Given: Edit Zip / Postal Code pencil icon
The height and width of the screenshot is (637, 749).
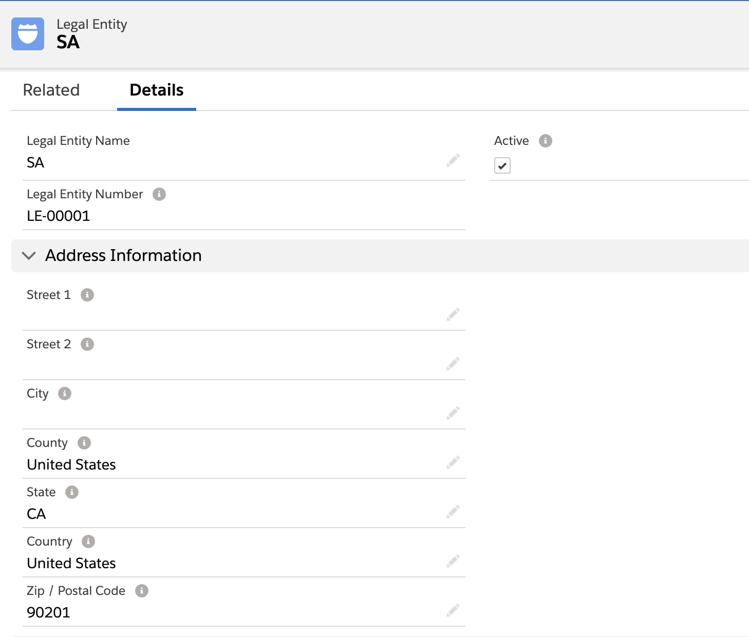Looking at the screenshot, I should (x=453, y=610).
